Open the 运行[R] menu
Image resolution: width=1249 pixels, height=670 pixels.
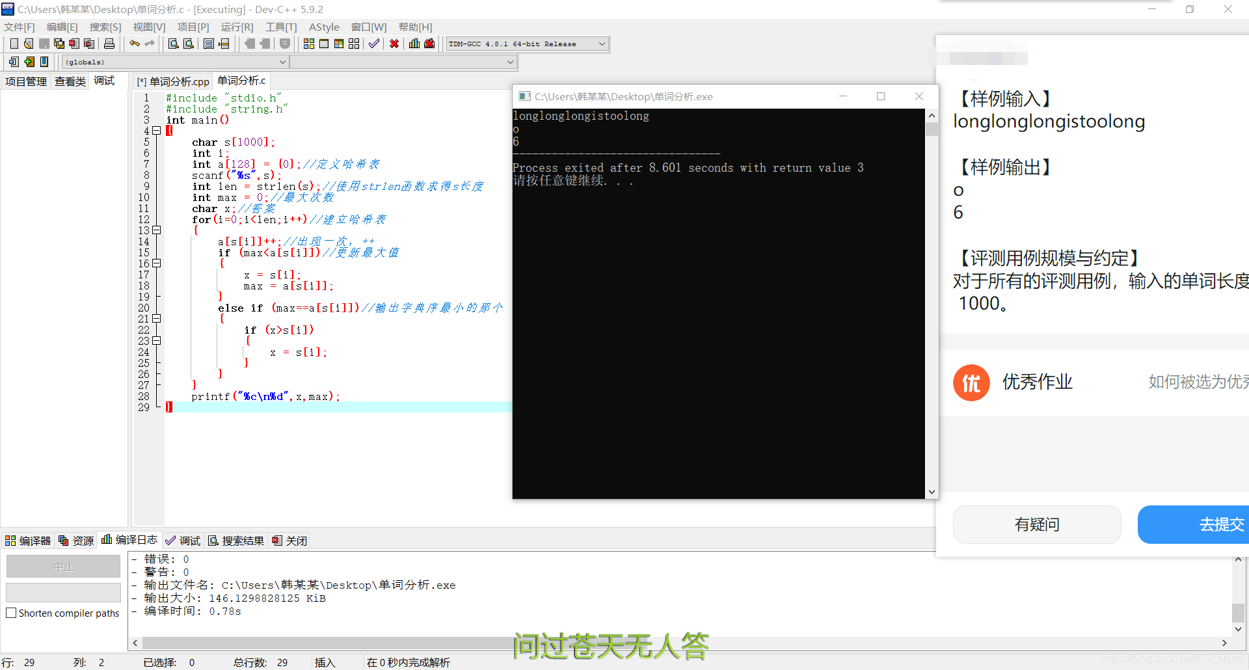pos(237,27)
